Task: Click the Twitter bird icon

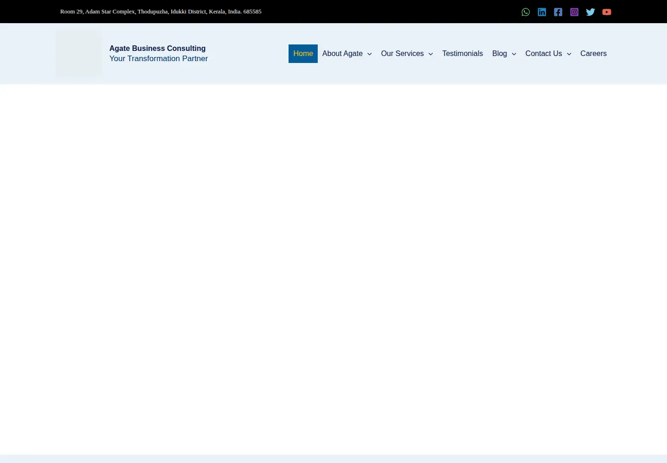Action: pyautogui.click(x=591, y=12)
